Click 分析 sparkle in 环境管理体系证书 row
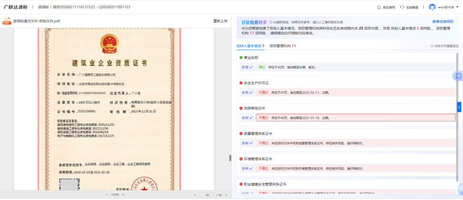Screen dimensions: 463x200 [247, 168]
